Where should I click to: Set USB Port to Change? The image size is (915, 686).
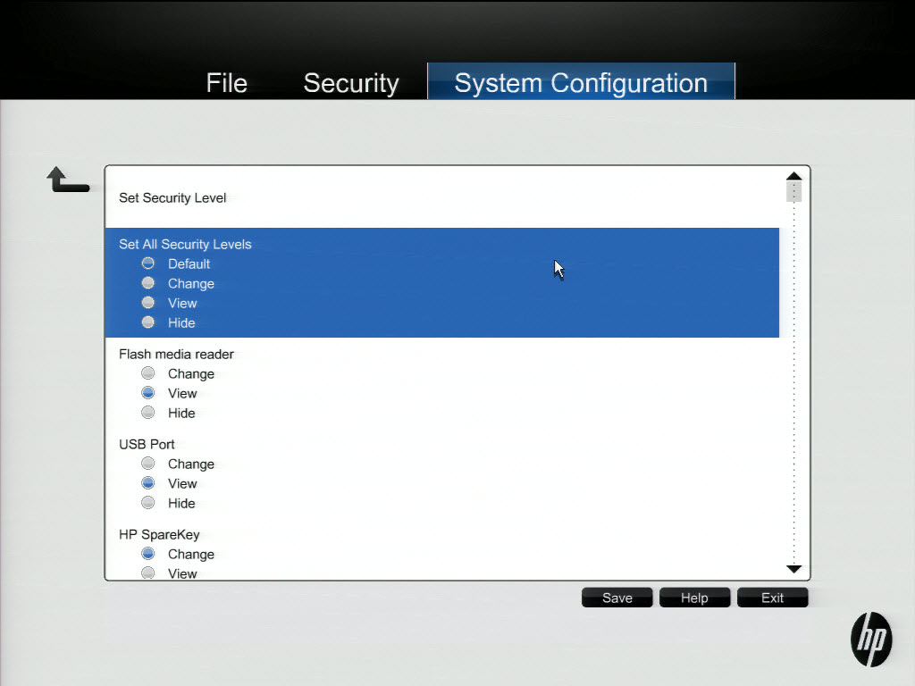click(148, 464)
